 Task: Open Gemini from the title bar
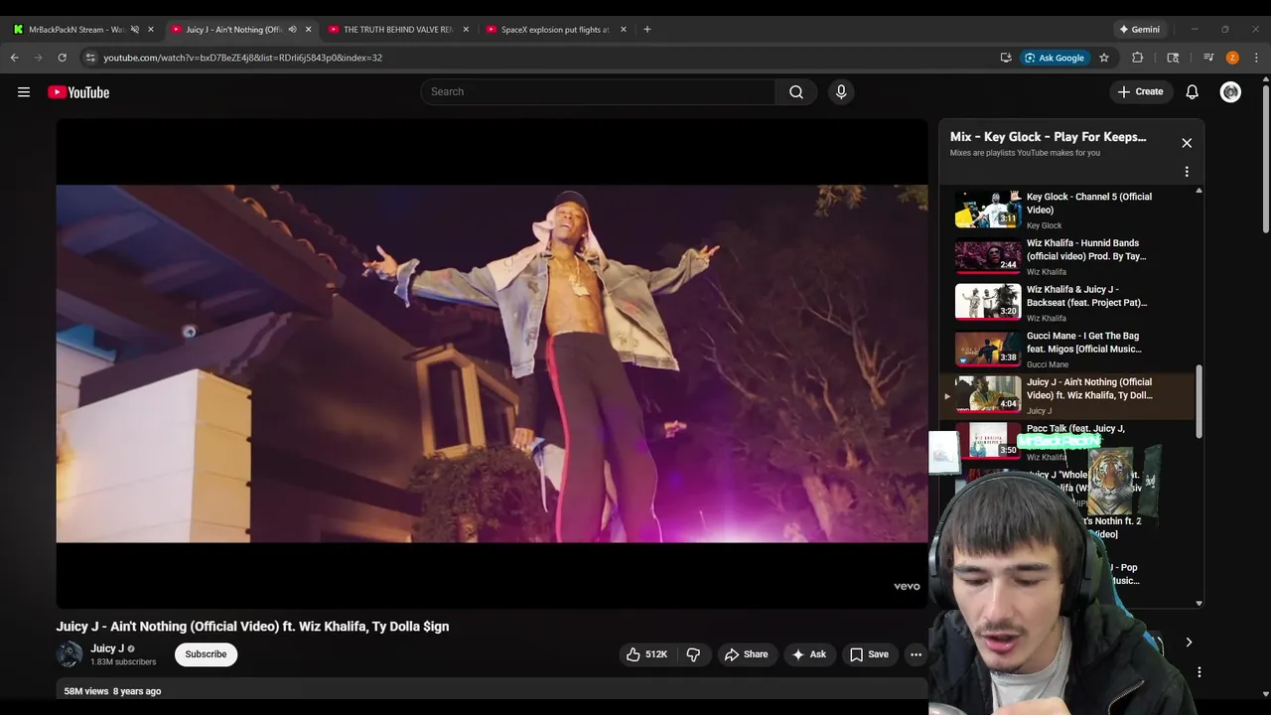point(1140,30)
